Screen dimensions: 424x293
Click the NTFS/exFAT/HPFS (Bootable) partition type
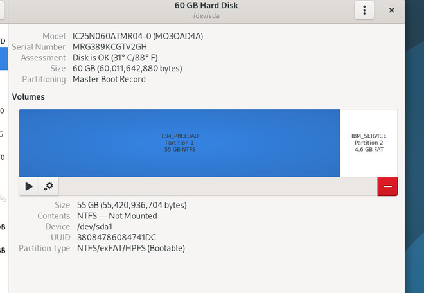tap(131, 249)
